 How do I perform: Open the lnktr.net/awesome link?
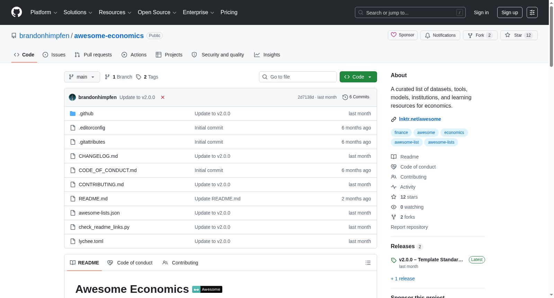point(420,119)
